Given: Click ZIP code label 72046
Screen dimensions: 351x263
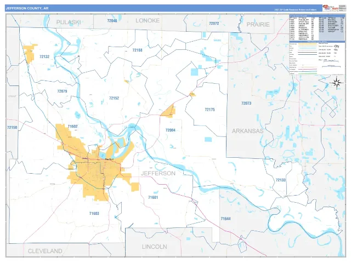Looking at the screenshot, I should coord(112,21).
